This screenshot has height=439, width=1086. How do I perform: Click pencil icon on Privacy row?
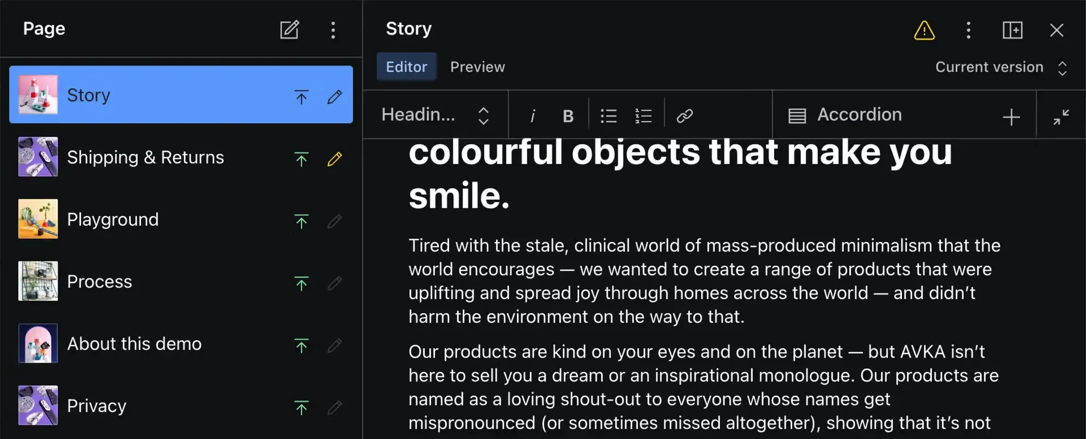[x=334, y=408]
